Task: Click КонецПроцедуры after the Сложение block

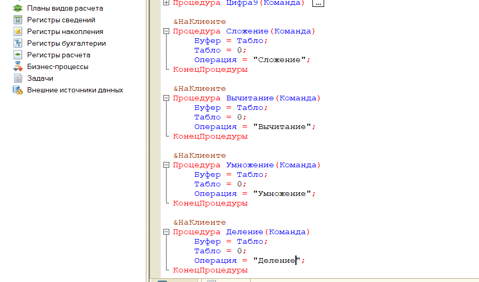Action: pyautogui.click(x=210, y=70)
